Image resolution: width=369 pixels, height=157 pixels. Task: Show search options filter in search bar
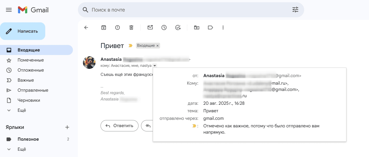click(295, 10)
